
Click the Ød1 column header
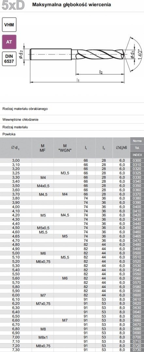(x=16, y=148)
